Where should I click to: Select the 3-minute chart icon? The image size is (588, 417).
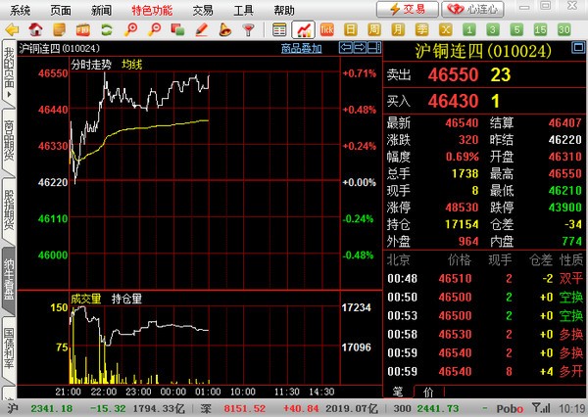coord(493,29)
